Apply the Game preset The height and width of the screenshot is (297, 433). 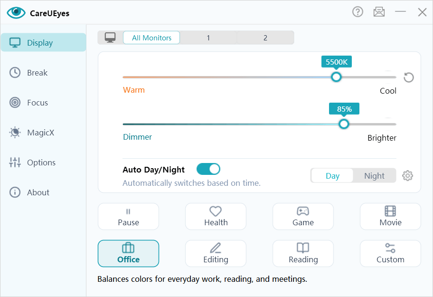pyautogui.click(x=303, y=217)
